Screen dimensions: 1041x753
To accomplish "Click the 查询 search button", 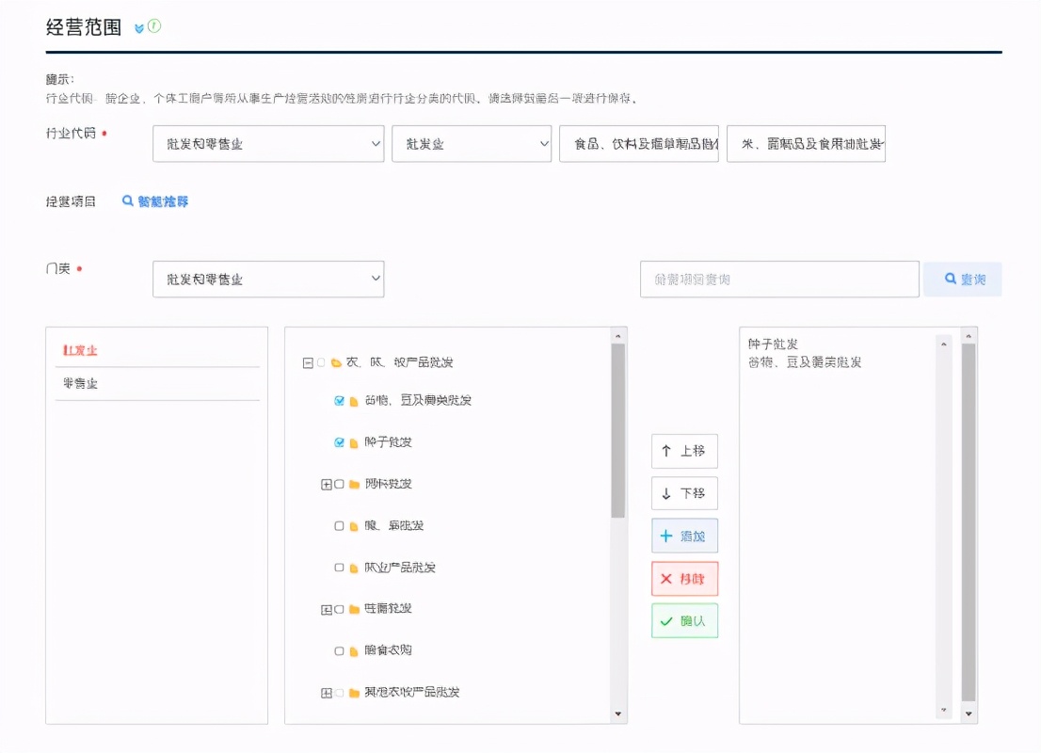I will click(x=962, y=279).
